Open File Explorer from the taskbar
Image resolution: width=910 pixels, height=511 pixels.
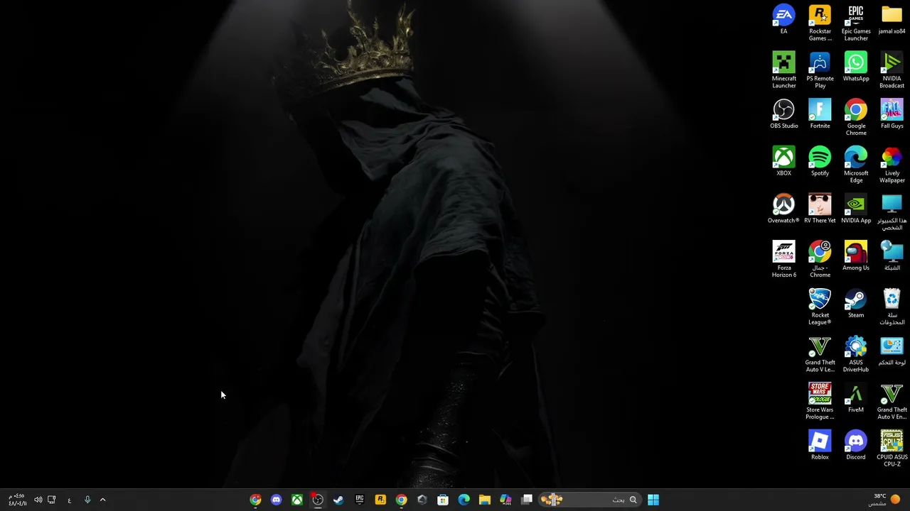[x=485, y=500]
